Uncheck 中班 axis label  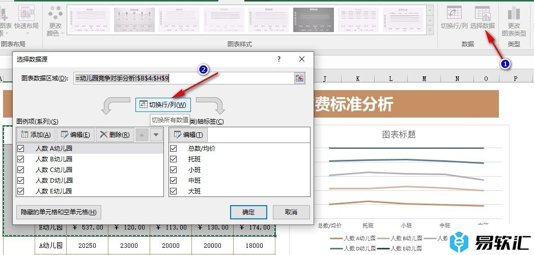174,181
